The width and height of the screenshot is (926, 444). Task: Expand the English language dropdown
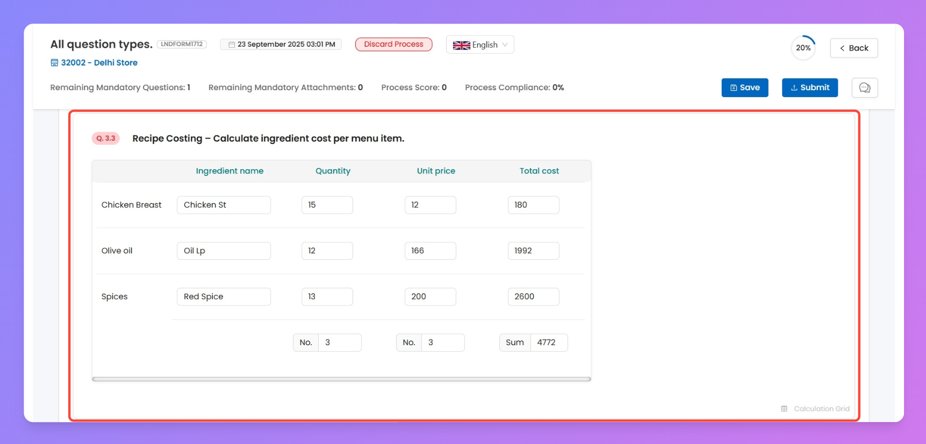click(505, 45)
